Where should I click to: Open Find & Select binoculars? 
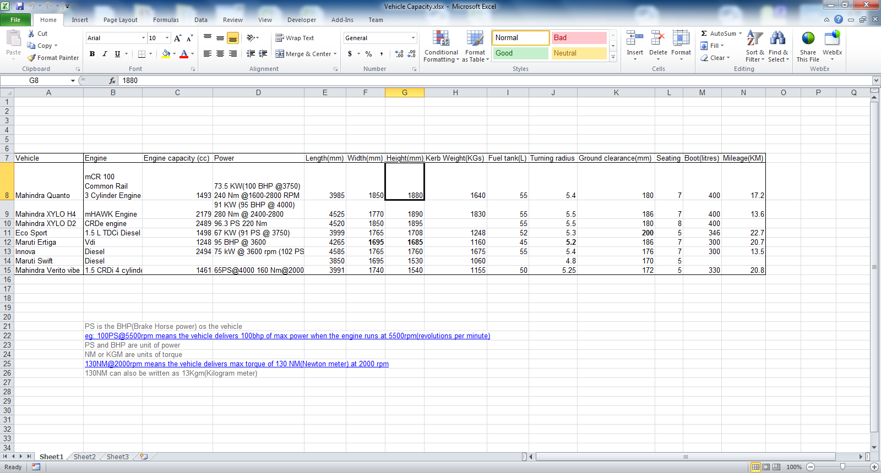point(778,47)
